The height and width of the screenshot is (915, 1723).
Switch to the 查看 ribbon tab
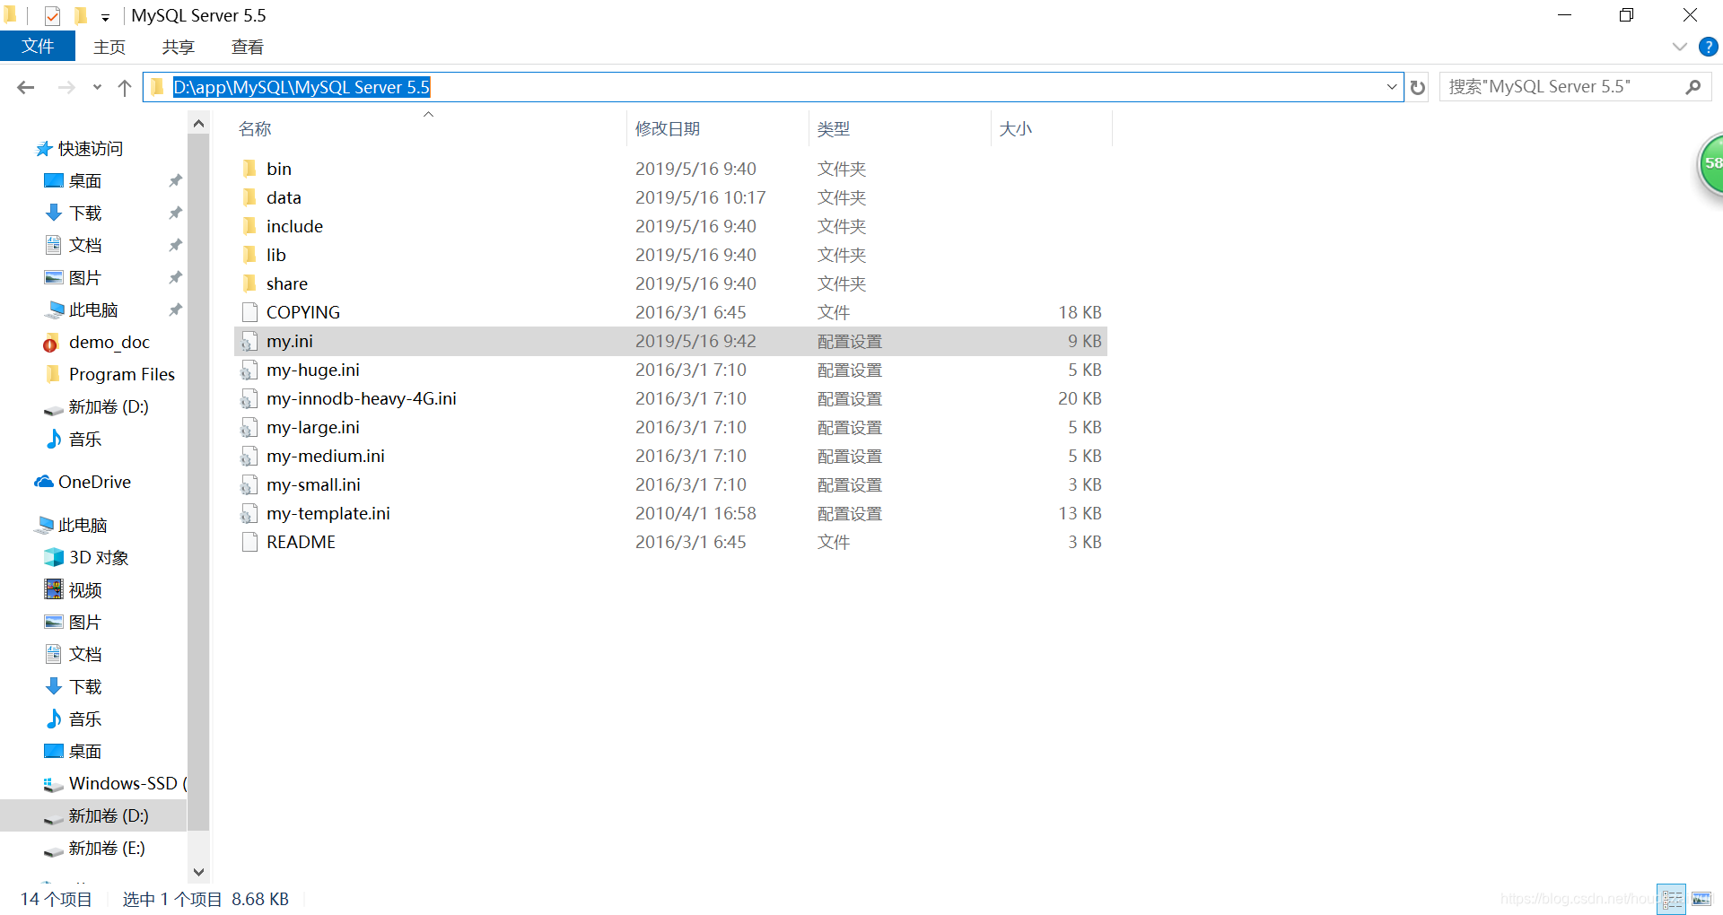click(247, 47)
